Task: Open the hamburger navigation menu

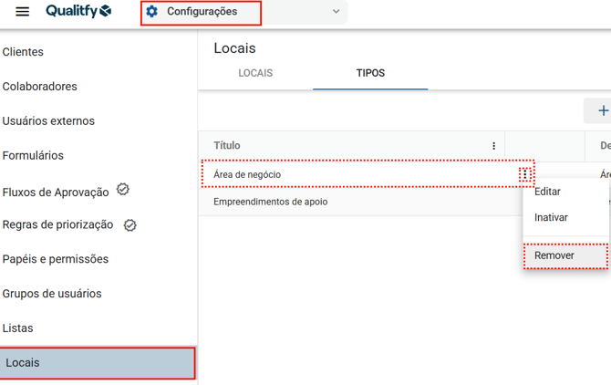Action: coord(23,12)
